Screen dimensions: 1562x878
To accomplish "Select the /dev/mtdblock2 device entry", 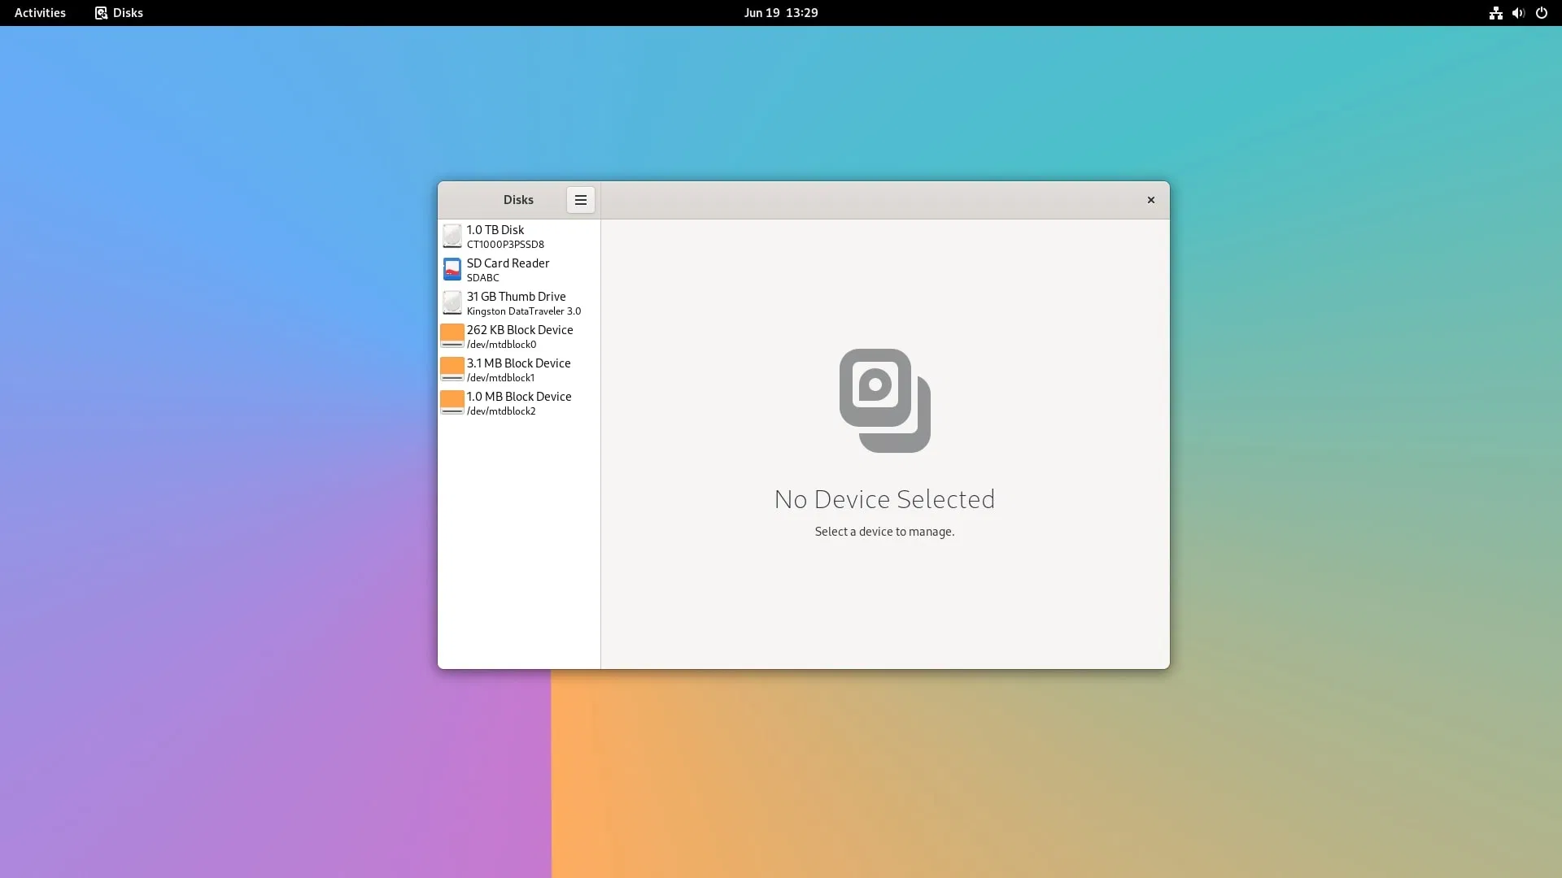I will point(501,411).
